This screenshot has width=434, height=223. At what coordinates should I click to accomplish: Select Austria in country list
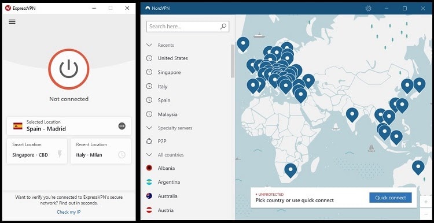(165, 210)
